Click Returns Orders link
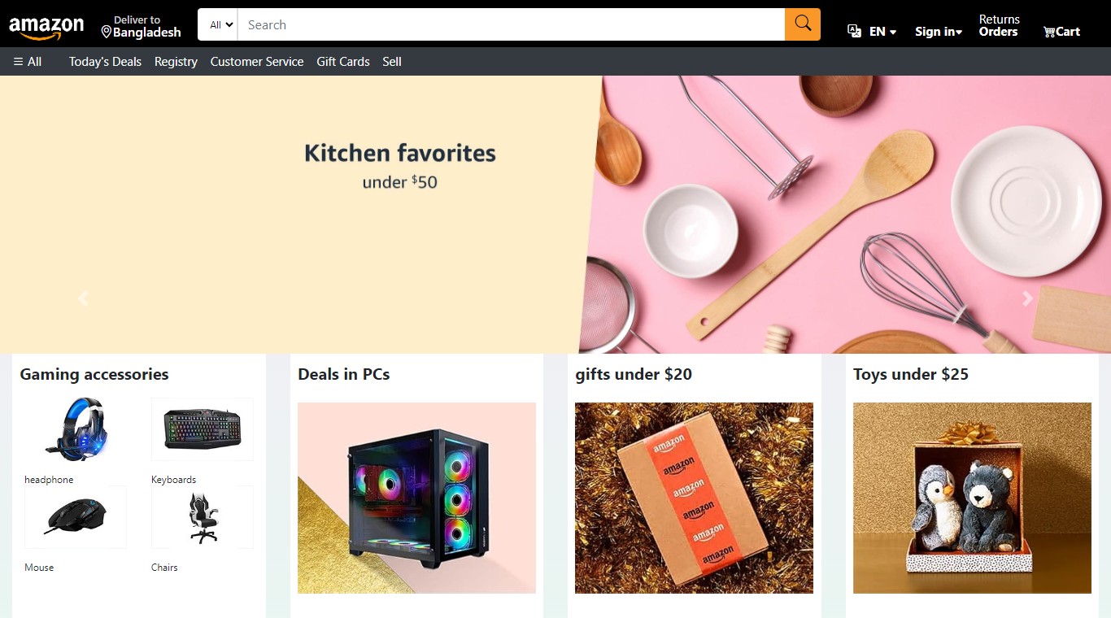 click(999, 25)
